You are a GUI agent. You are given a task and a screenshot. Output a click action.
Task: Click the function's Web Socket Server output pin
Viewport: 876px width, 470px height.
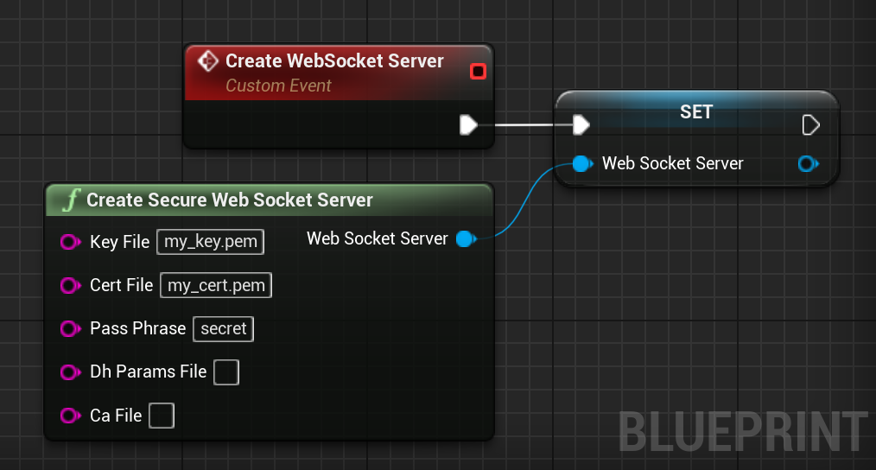[467, 239]
